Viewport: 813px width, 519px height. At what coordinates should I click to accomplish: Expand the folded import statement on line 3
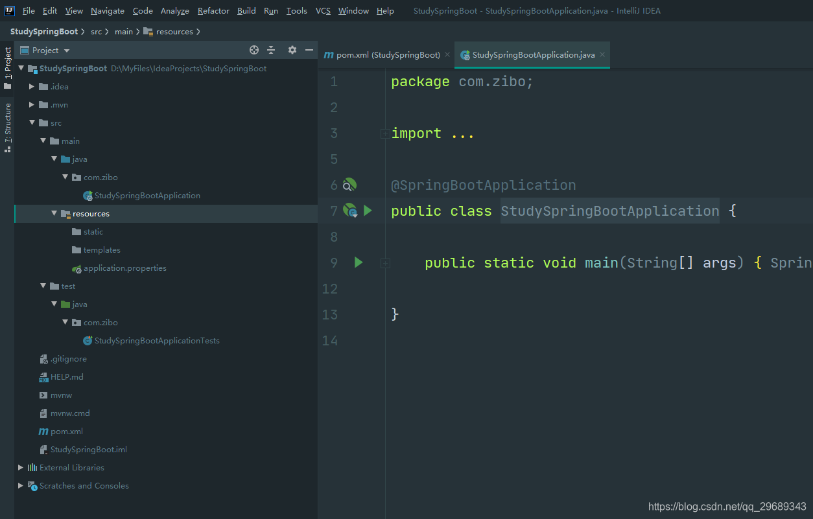tap(385, 133)
